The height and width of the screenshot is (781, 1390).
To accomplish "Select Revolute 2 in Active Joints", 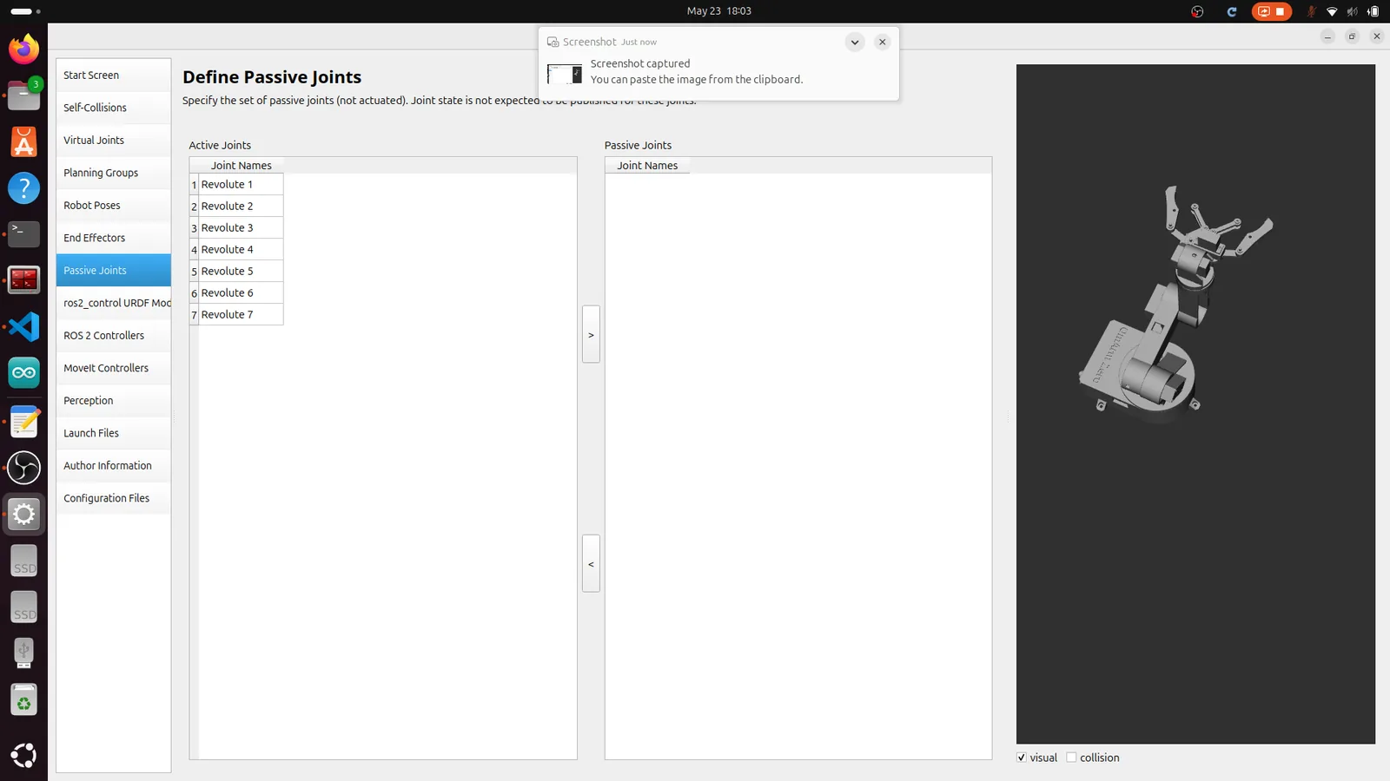I will pyautogui.click(x=241, y=206).
